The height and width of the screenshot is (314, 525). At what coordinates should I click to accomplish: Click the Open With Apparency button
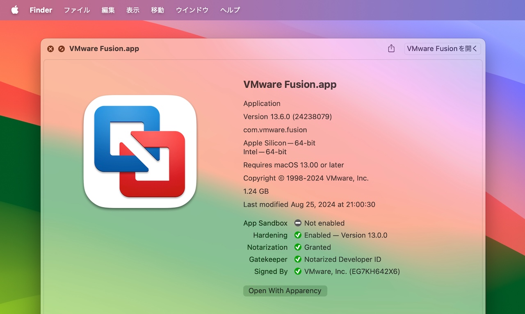[285, 291]
